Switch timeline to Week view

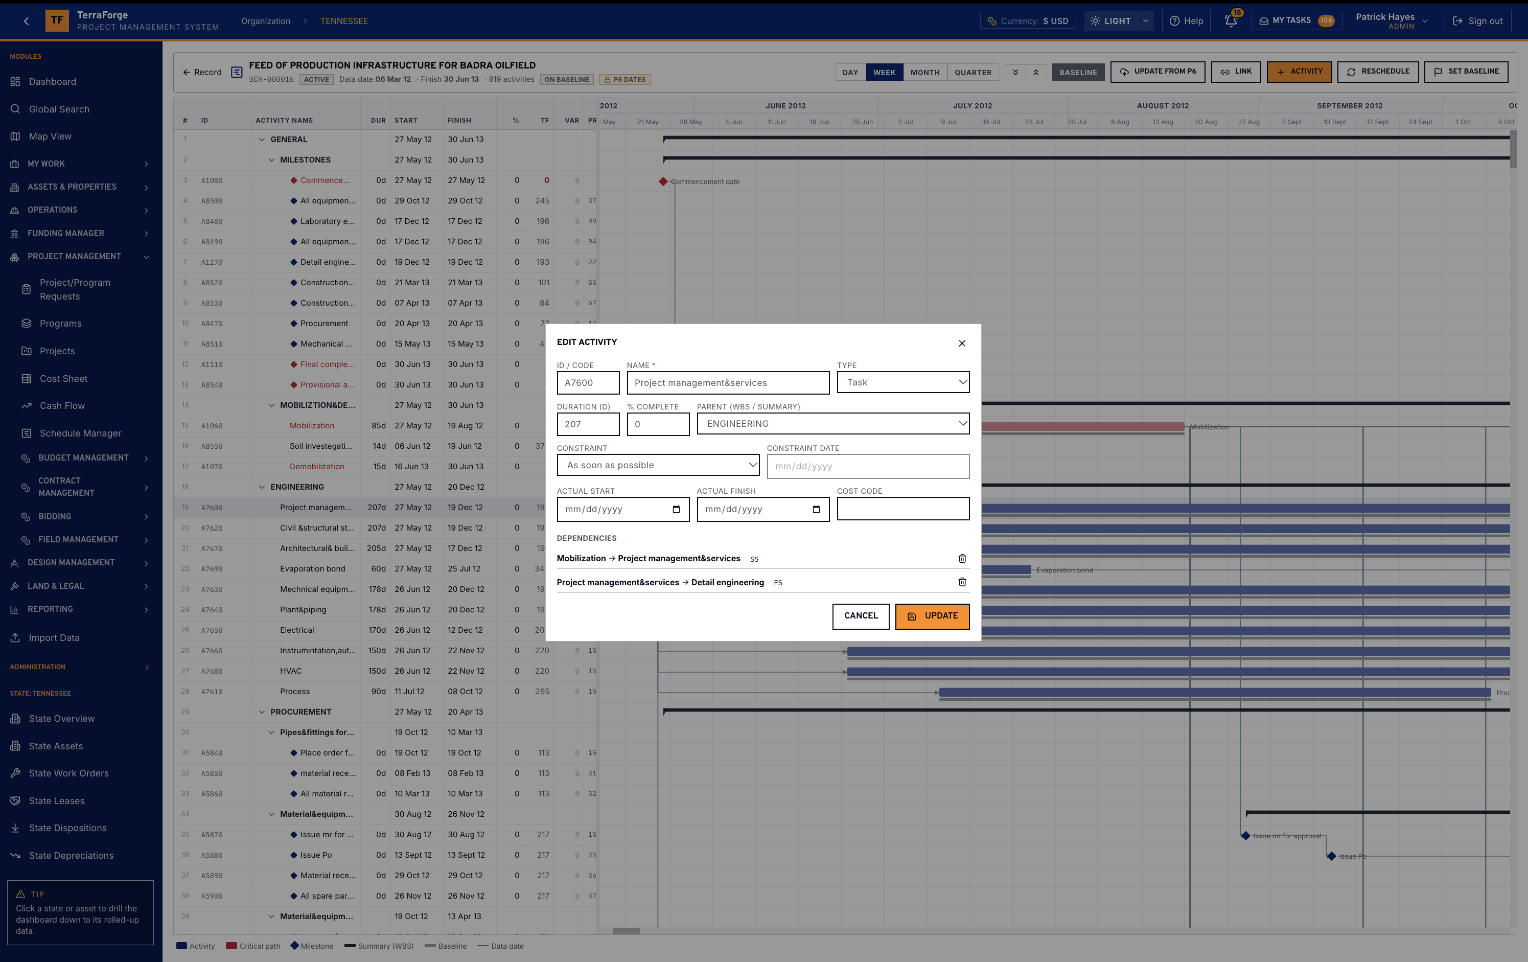884,73
